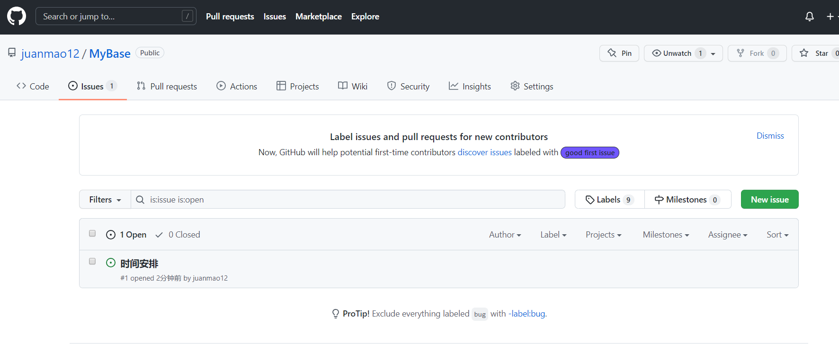Screen dimensions: 839x344
Task: Click the GitHub Octocat logo
Action: pyautogui.click(x=17, y=16)
